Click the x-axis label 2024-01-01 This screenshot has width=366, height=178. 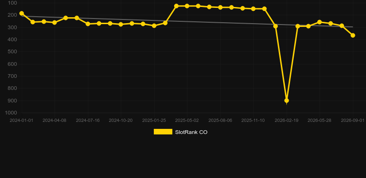21,121
